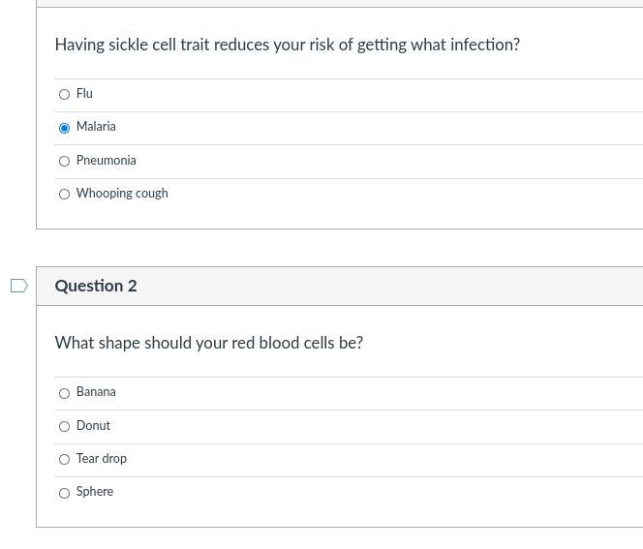Mark the Tear drop radio button
This screenshot has width=643, height=549.
[x=65, y=460]
